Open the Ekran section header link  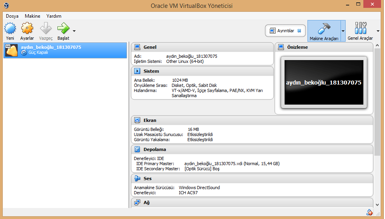point(150,120)
